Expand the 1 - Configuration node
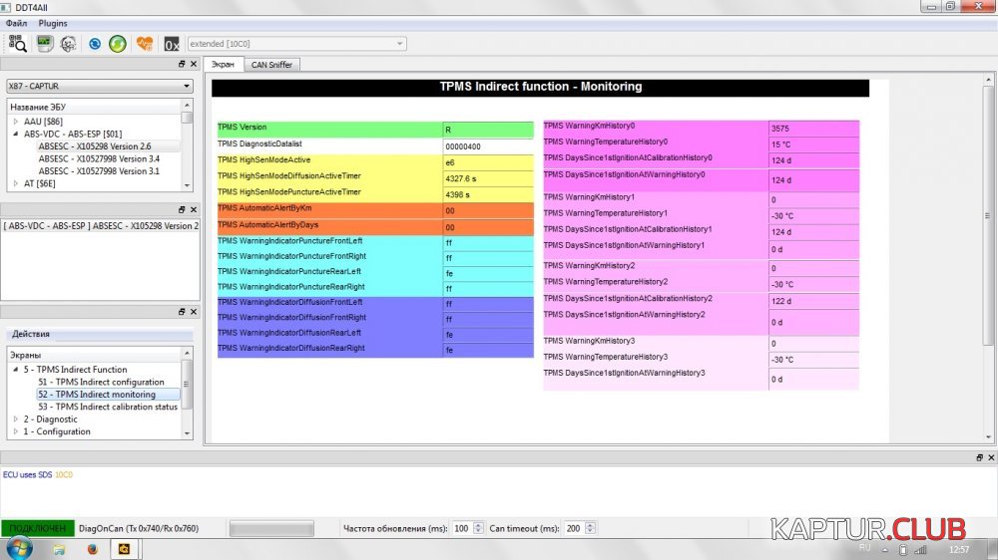 point(16,431)
